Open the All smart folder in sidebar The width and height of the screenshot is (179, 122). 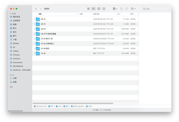pos(13,47)
